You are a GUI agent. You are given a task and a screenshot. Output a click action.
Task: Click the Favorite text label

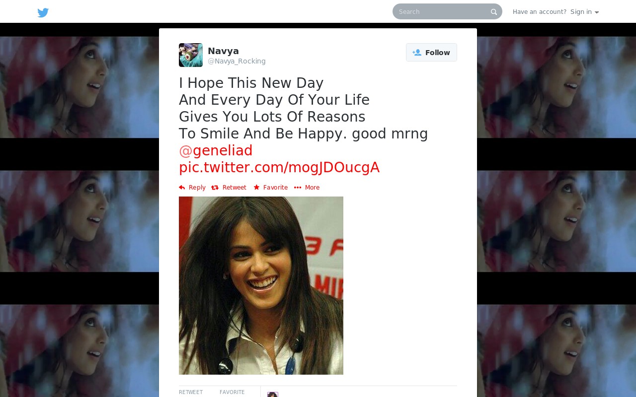tap(275, 188)
